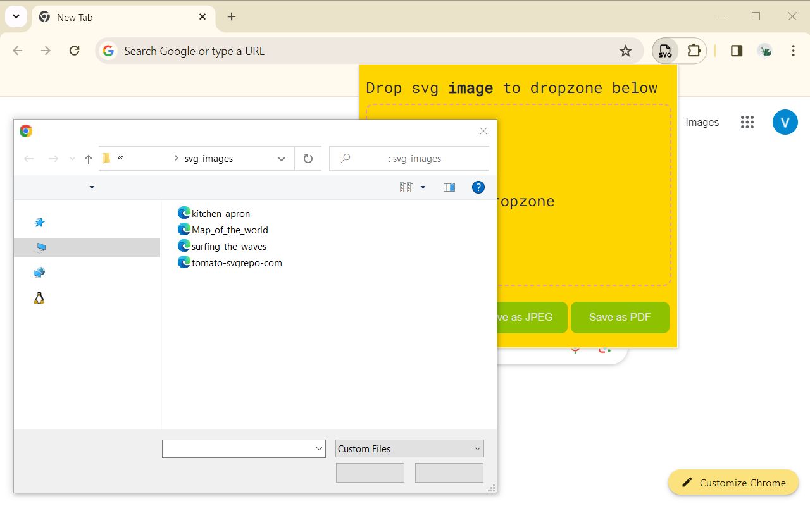
Task: Reload the page
Action: pos(74,51)
